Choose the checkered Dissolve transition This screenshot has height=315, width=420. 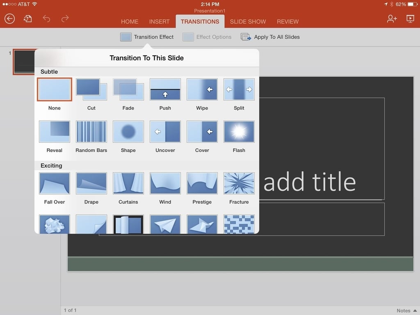(x=239, y=224)
